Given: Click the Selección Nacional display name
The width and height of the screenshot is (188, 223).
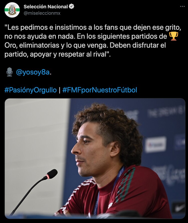Looking at the screenshot, I should (x=46, y=7).
